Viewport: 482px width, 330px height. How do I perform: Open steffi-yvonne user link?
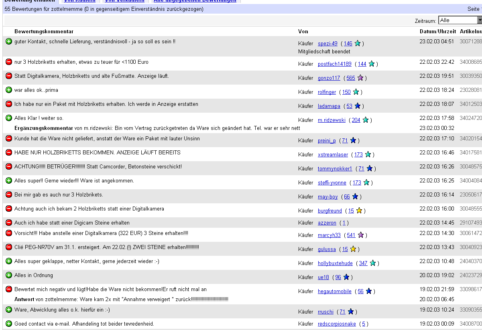pyautogui.click(x=332, y=183)
